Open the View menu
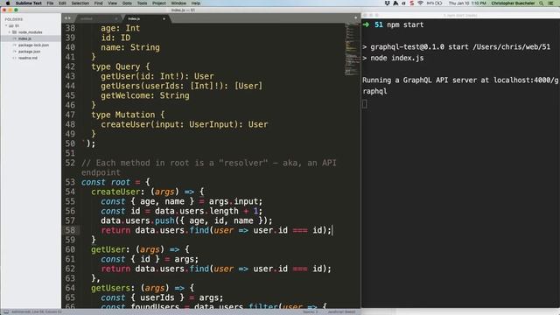This screenshot has height=315, width=560. click(x=112, y=3)
